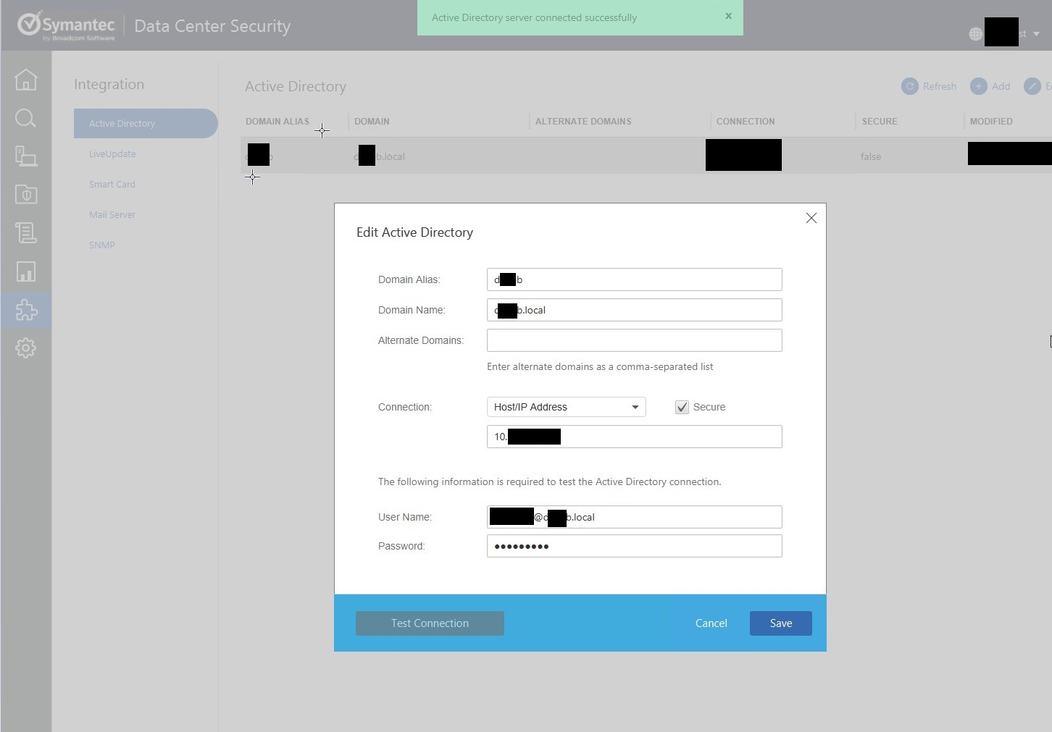Click Cancel in the Edit dialog
Screen dimensions: 1052x732
click(711, 623)
